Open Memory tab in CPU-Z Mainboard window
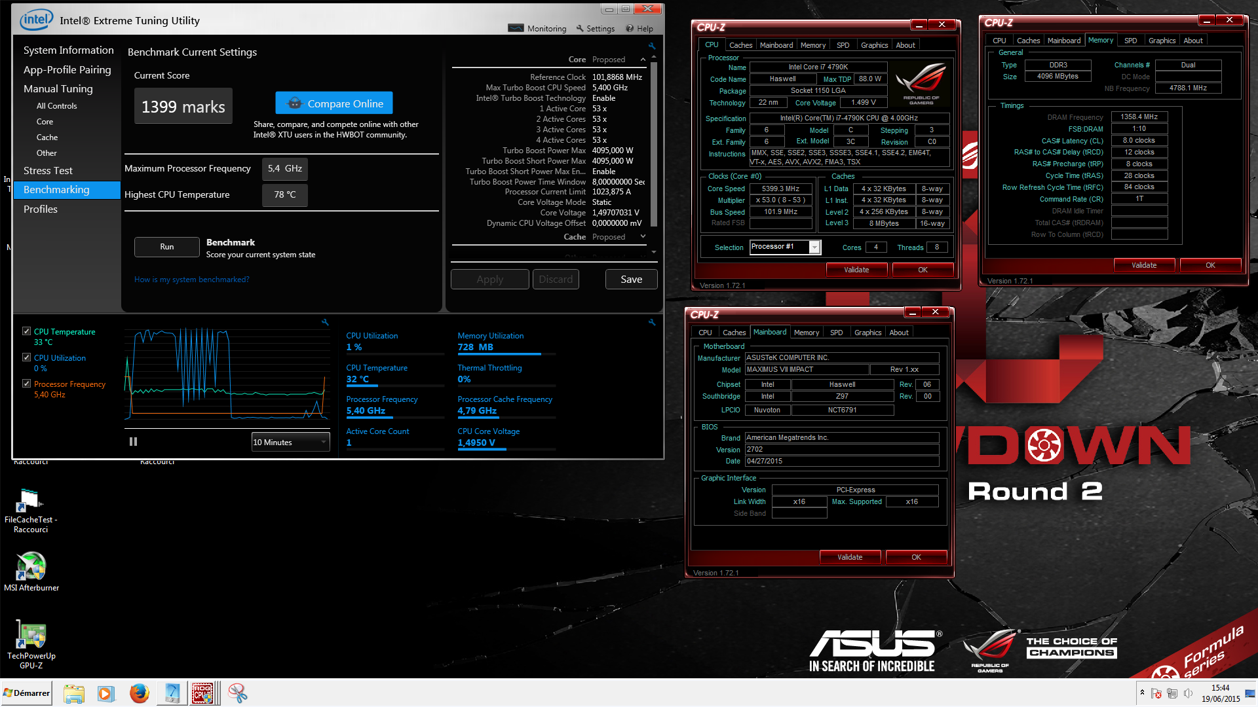Image resolution: width=1258 pixels, height=707 pixels. pyautogui.click(x=806, y=333)
